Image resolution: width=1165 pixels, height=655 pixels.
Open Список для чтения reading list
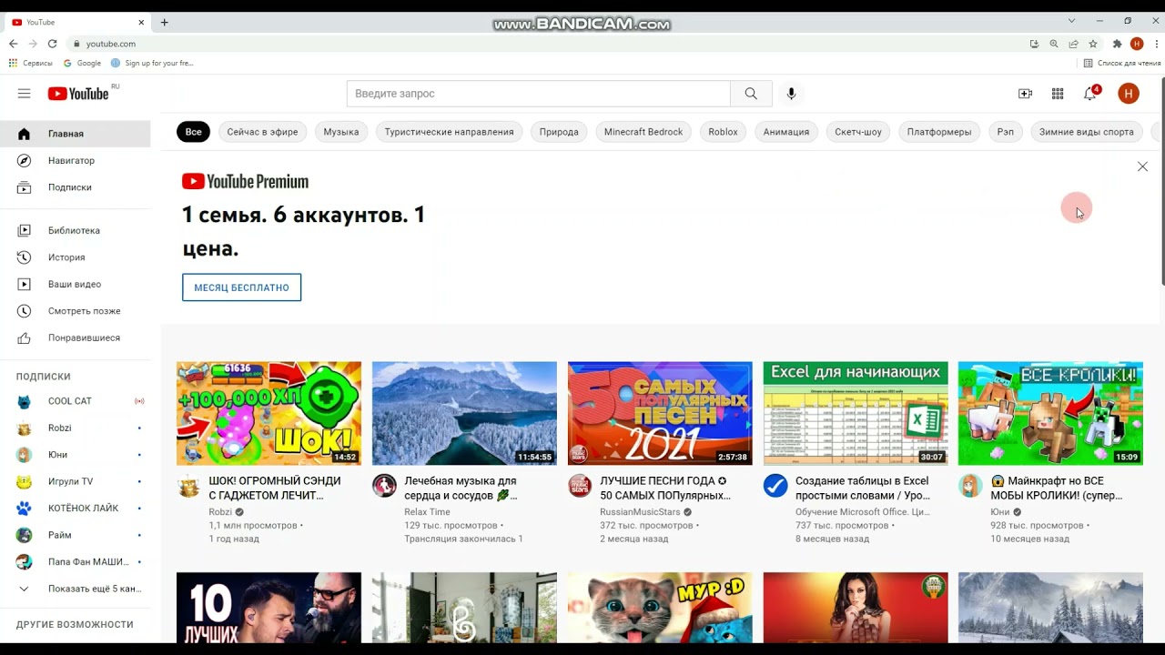[1122, 63]
